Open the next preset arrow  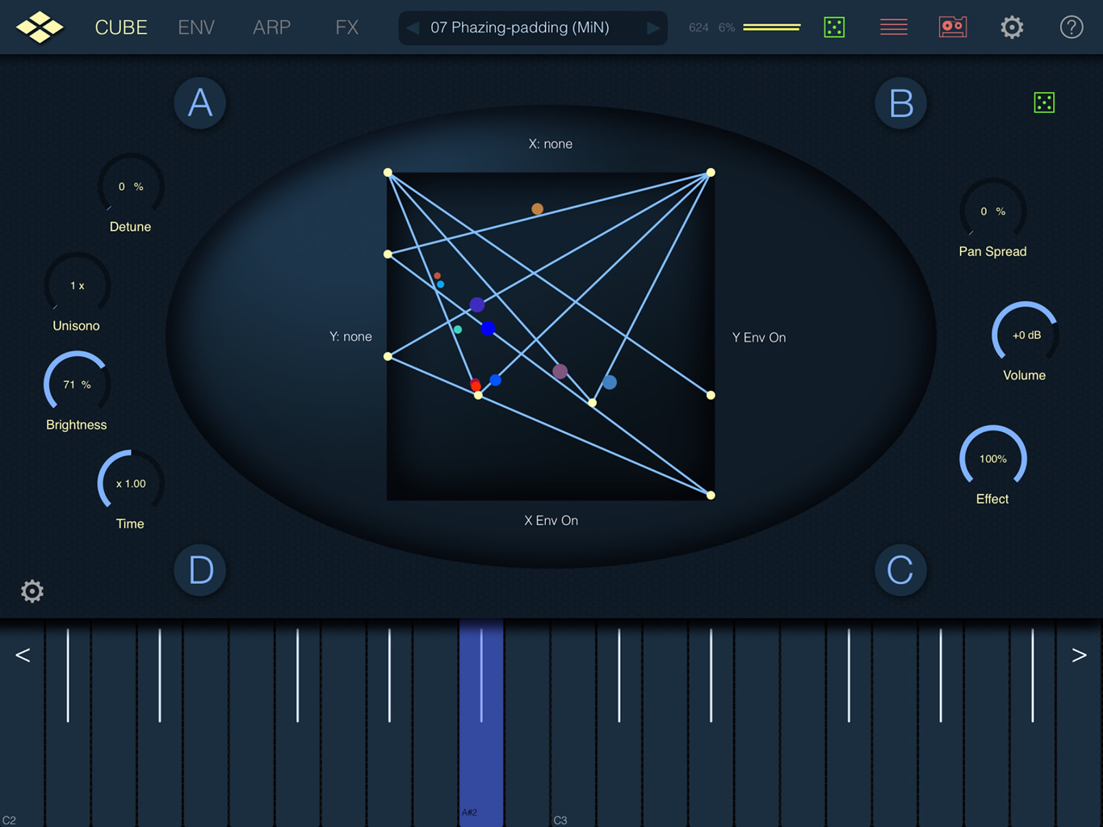654,27
